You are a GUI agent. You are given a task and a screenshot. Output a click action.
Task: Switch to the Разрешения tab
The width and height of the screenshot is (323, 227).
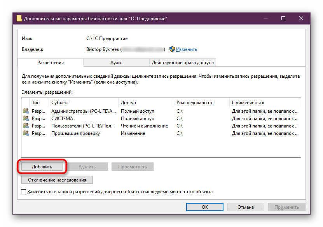coord(51,63)
